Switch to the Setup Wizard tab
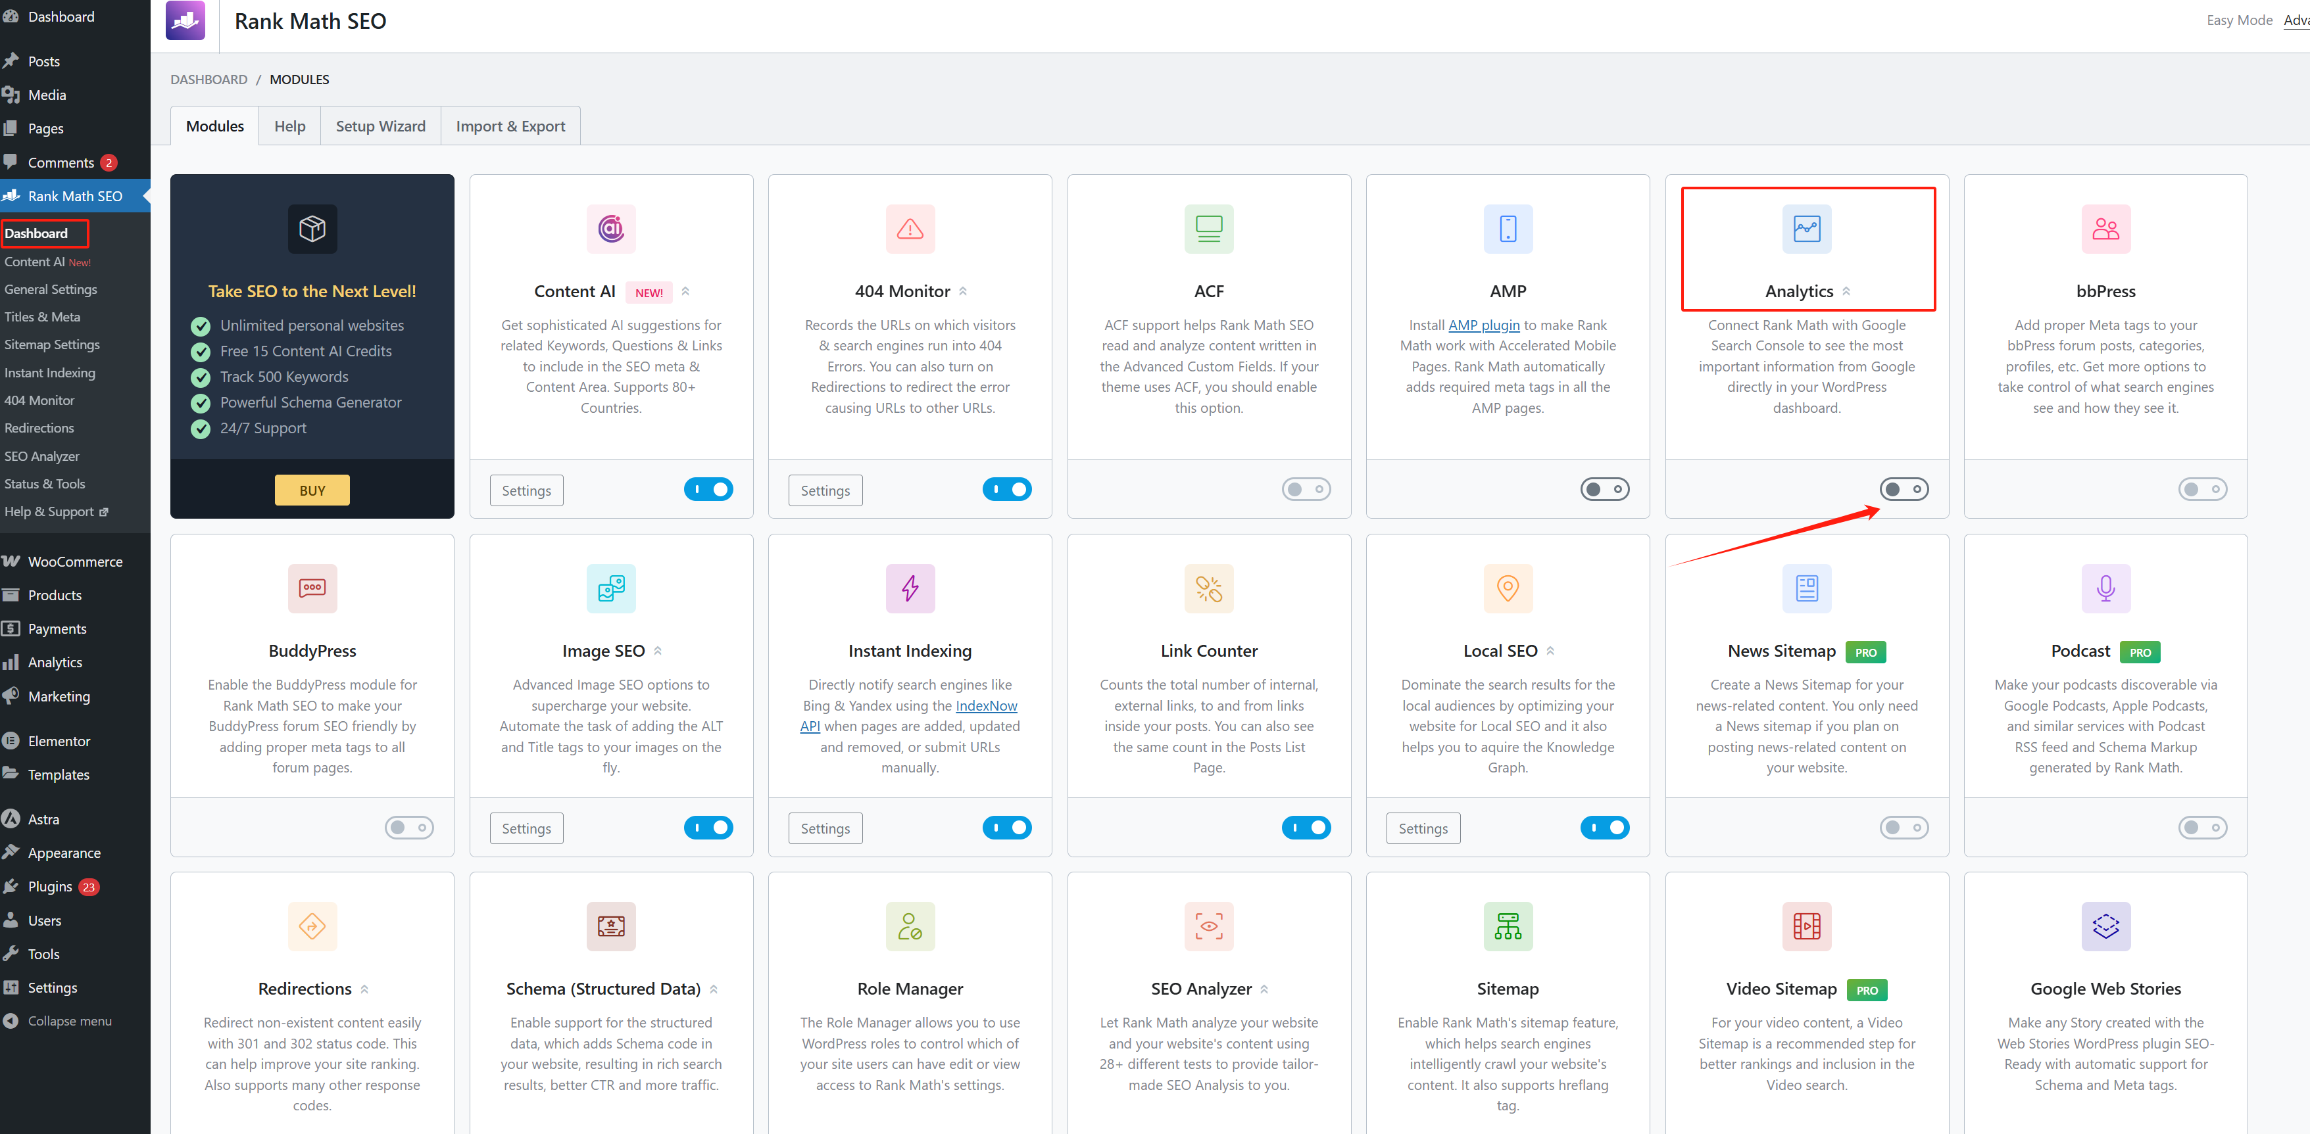This screenshot has height=1134, width=2310. click(380, 126)
